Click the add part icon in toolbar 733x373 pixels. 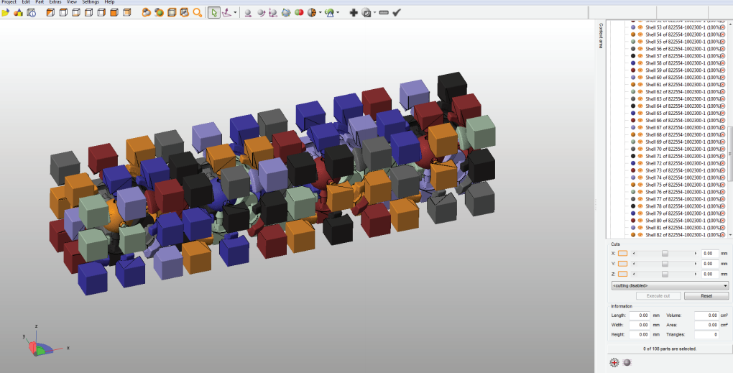click(x=18, y=12)
